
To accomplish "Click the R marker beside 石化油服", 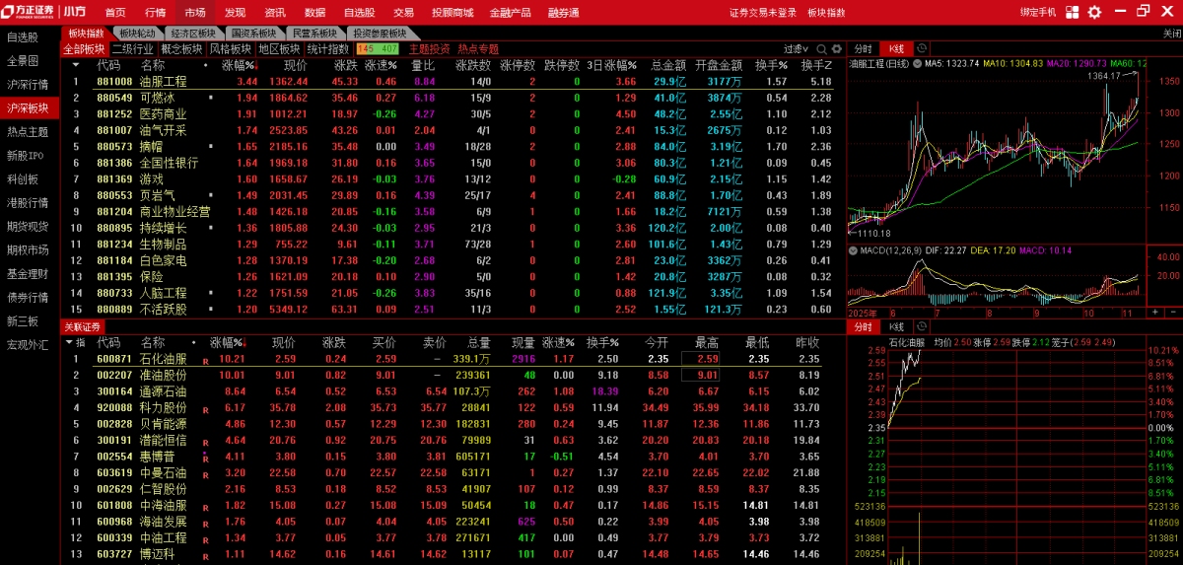I will [206, 362].
